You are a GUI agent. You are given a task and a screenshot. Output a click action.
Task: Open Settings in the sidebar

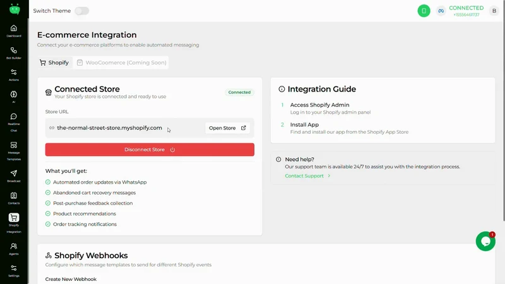click(x=13, y=271)
